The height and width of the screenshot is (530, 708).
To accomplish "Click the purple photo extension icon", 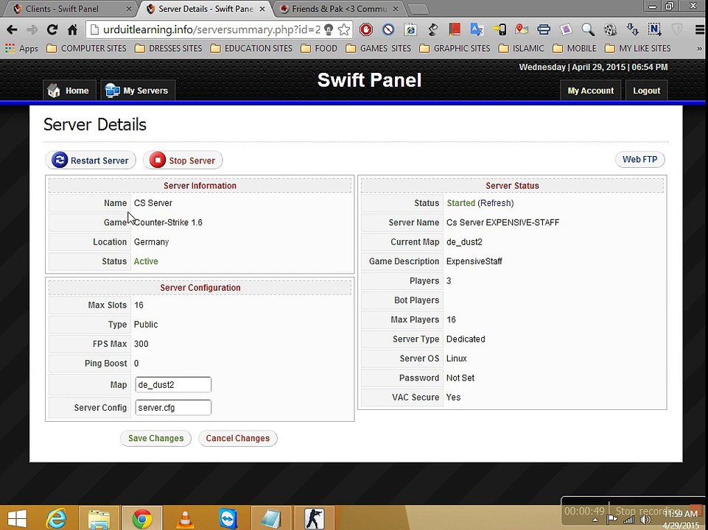I will tap(566, 29).
